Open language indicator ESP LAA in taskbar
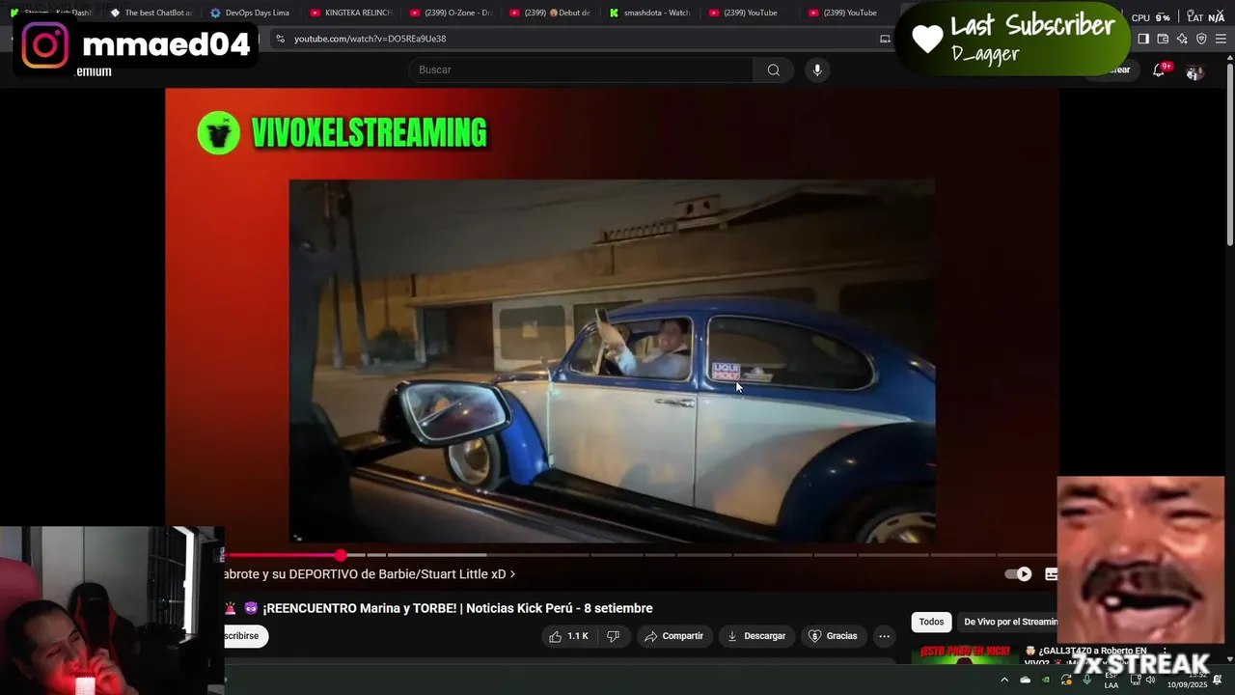The height and width of the screenshot is (695, 1235). (1111, 680)
